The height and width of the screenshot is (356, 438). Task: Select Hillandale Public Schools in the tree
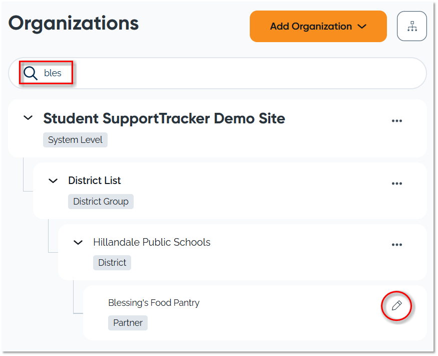click(x=152, y=242)
